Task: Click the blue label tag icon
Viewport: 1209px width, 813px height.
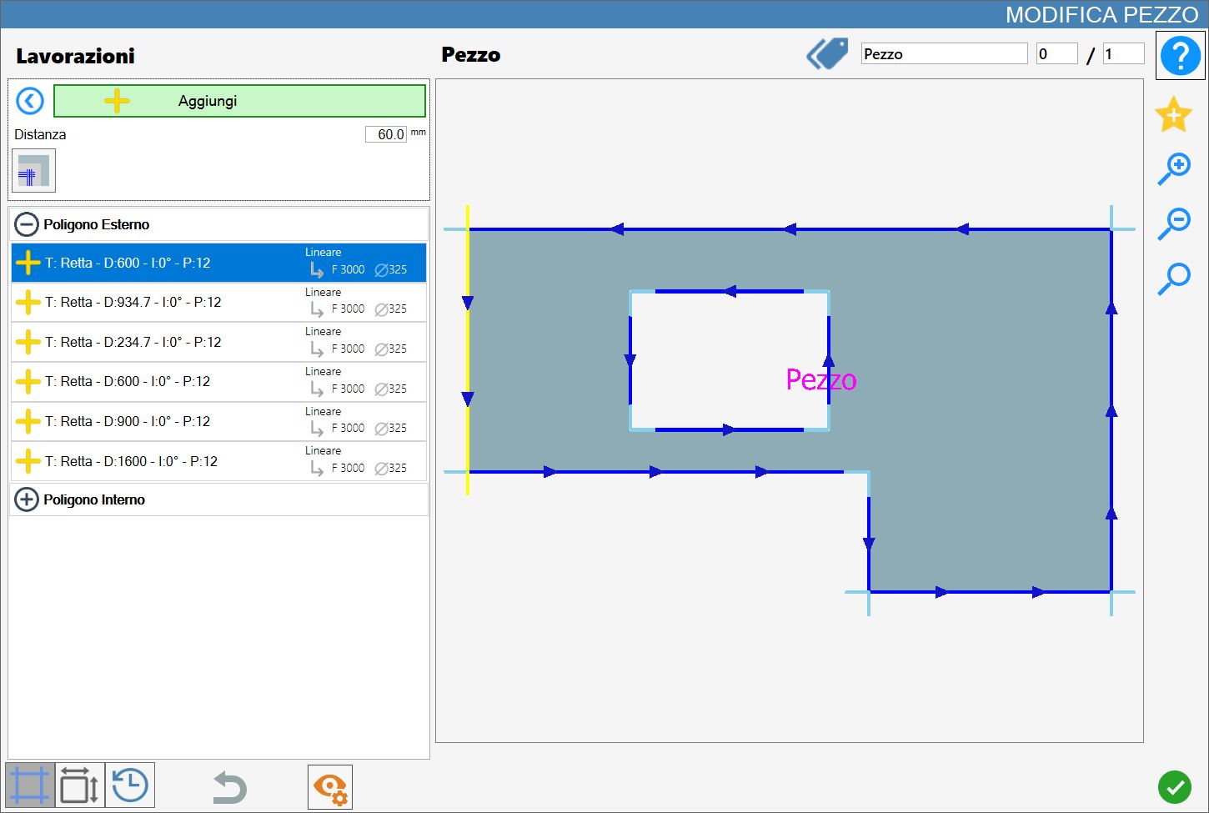Action: [827, 54]
